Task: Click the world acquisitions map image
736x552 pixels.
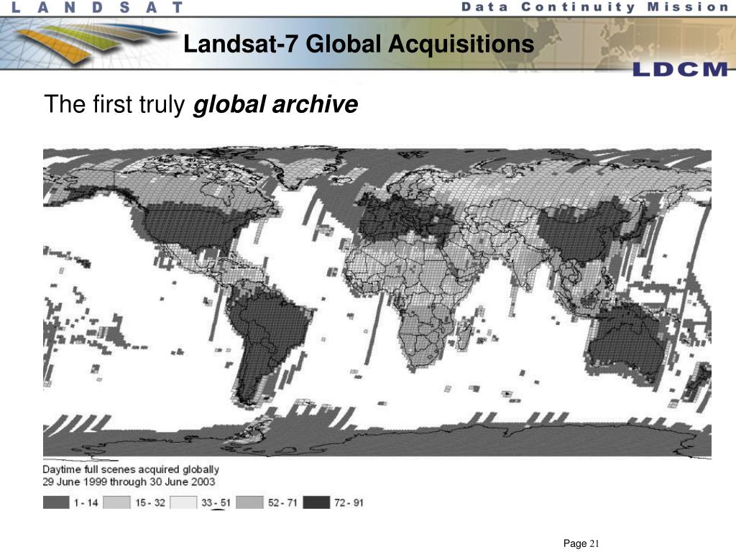Action: click(x=377, y=303)
